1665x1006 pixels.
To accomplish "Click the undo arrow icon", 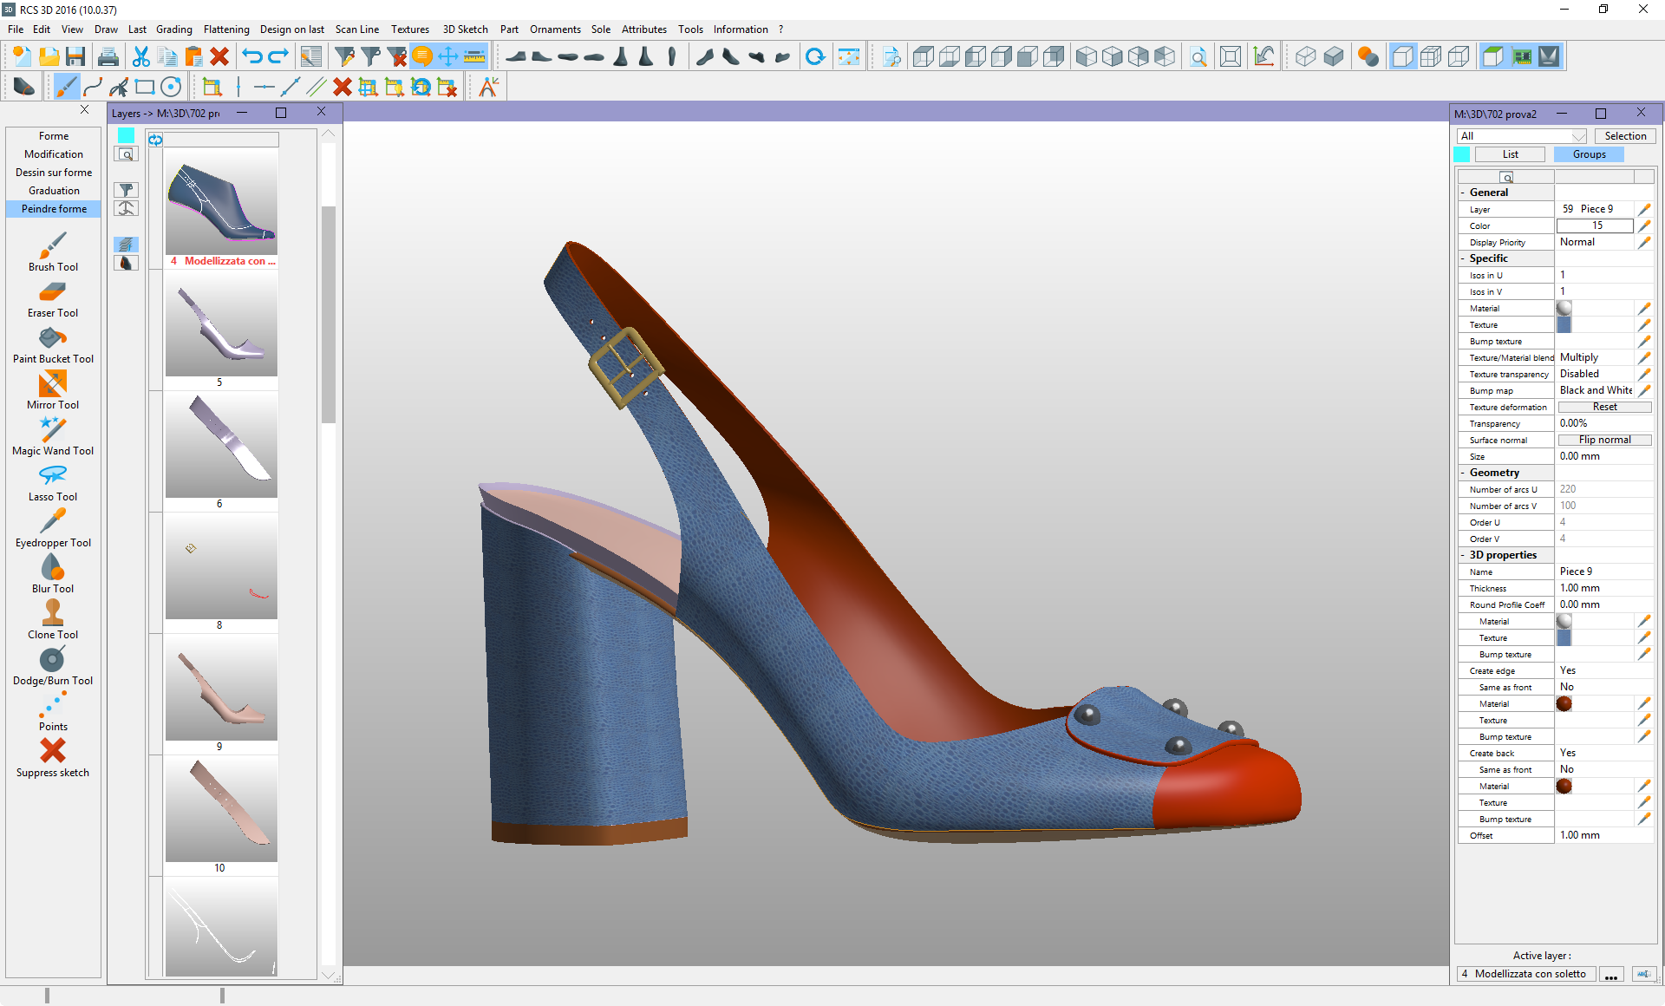I will [252, 57].
